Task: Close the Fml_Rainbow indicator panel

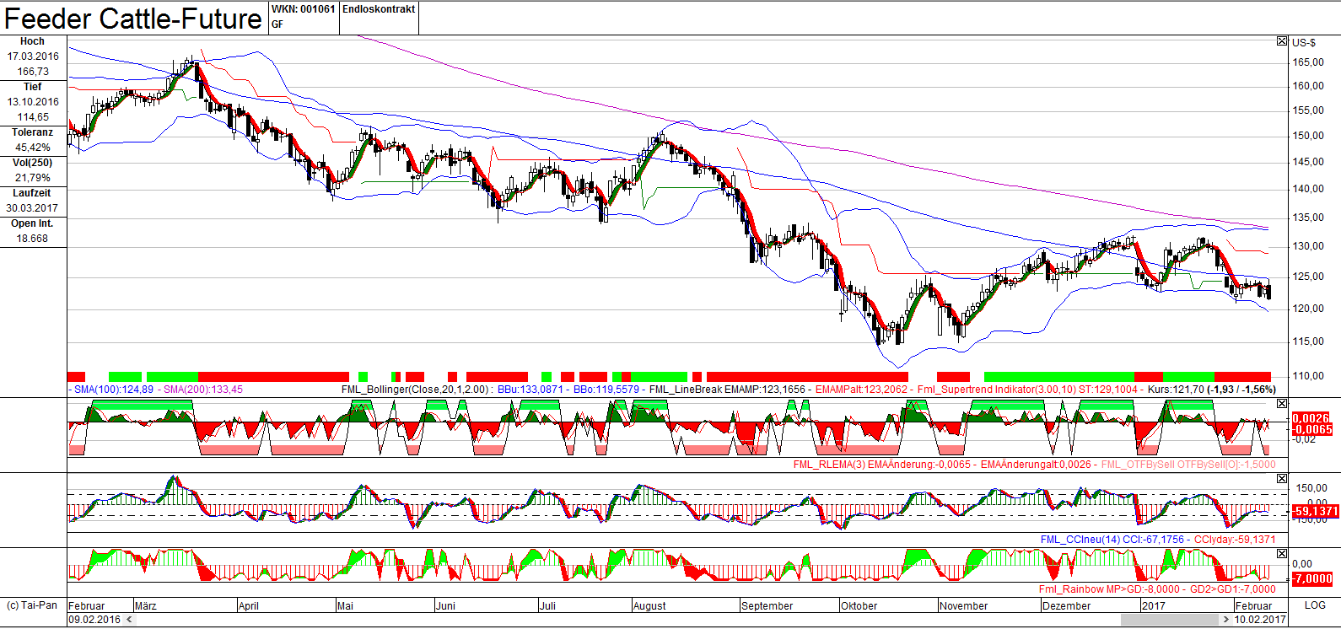Action: [x=1282, y=554]
